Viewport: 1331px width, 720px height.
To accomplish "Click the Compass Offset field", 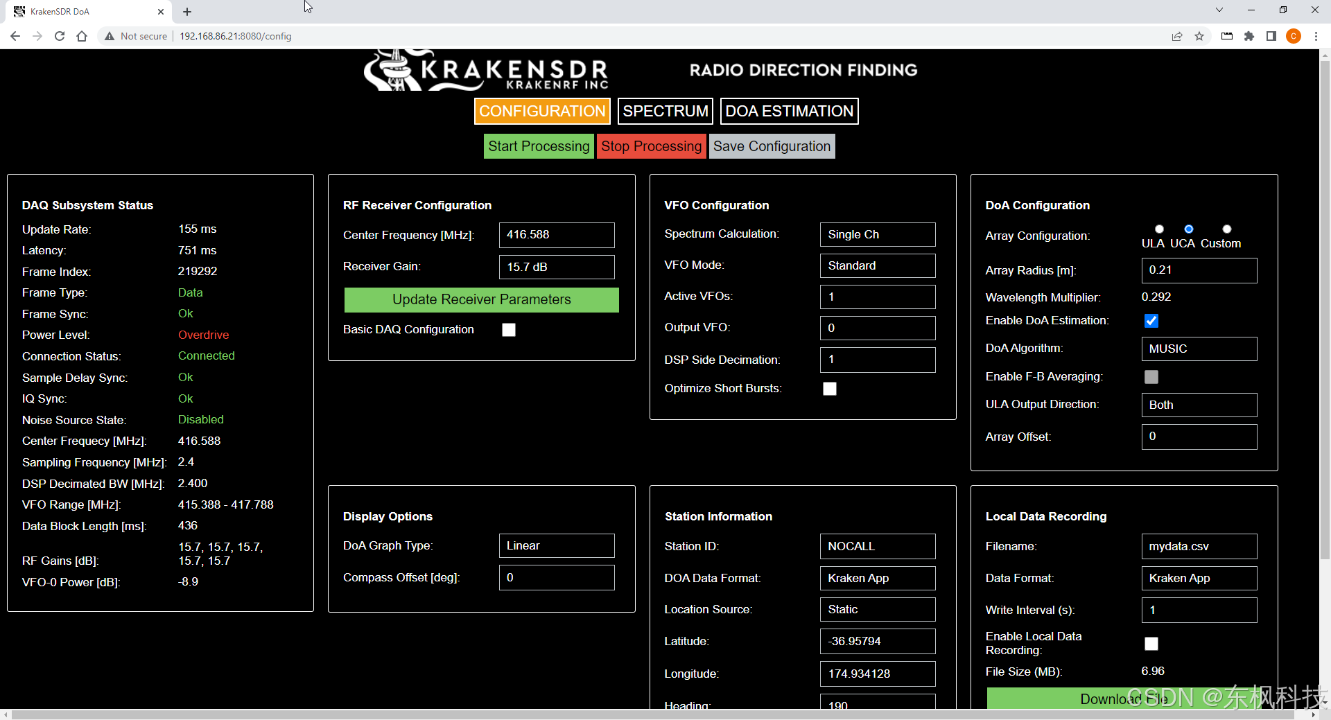I will click(557, 577).
